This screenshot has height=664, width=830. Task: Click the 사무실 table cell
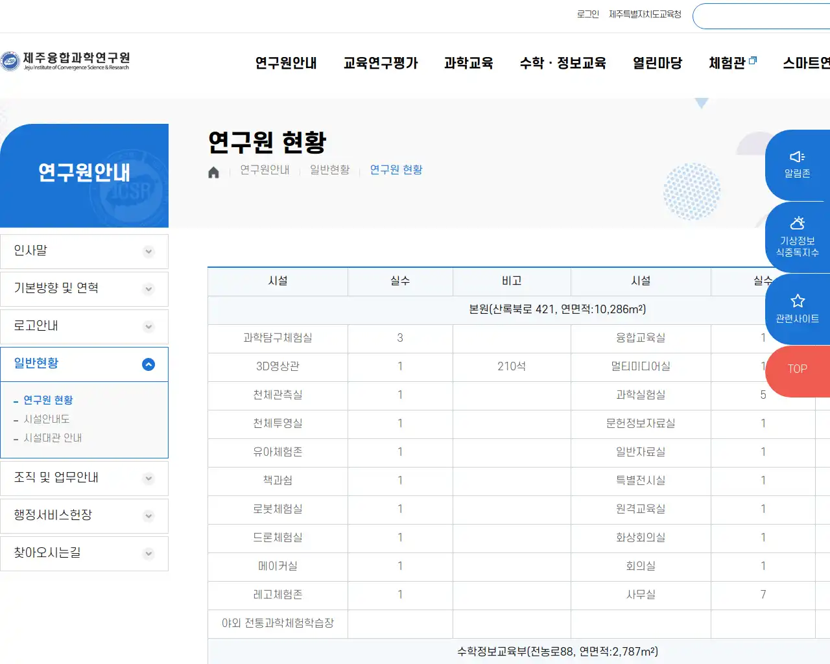point(641,595)
